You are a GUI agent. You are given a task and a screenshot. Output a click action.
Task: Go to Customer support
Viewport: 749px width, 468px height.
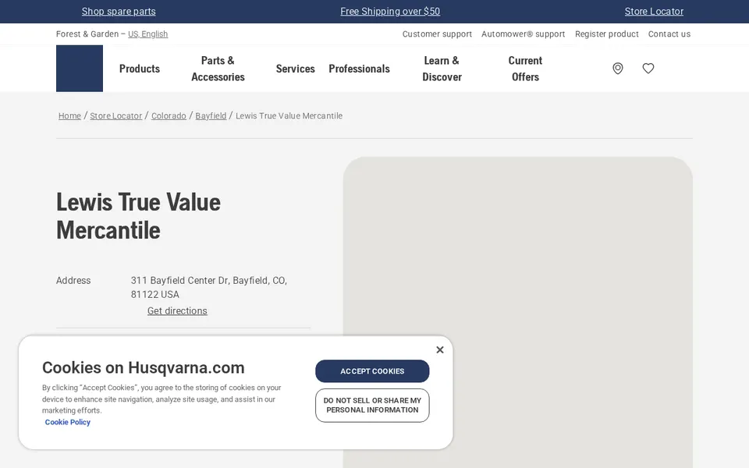[437, 34]
